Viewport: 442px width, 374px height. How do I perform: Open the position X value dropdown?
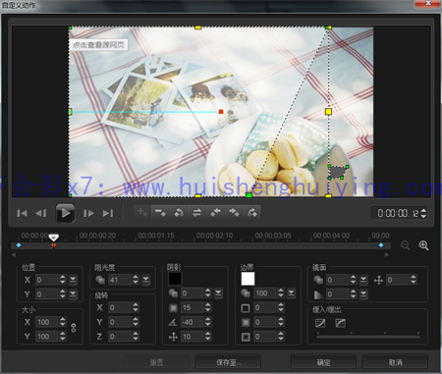pyautogui.click(x=73, y=280)
